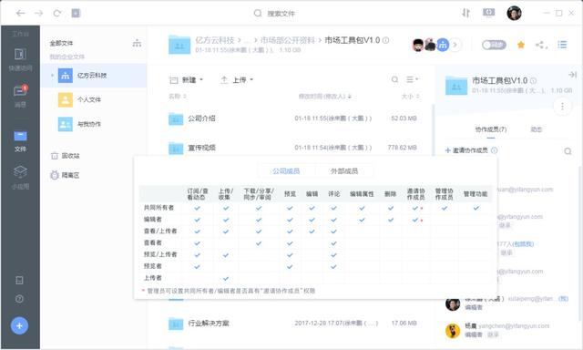The width and height of the screenshot is (583, 350).
Task: Click the search icon in the file toolbar
Action: (x=394, y=79)
